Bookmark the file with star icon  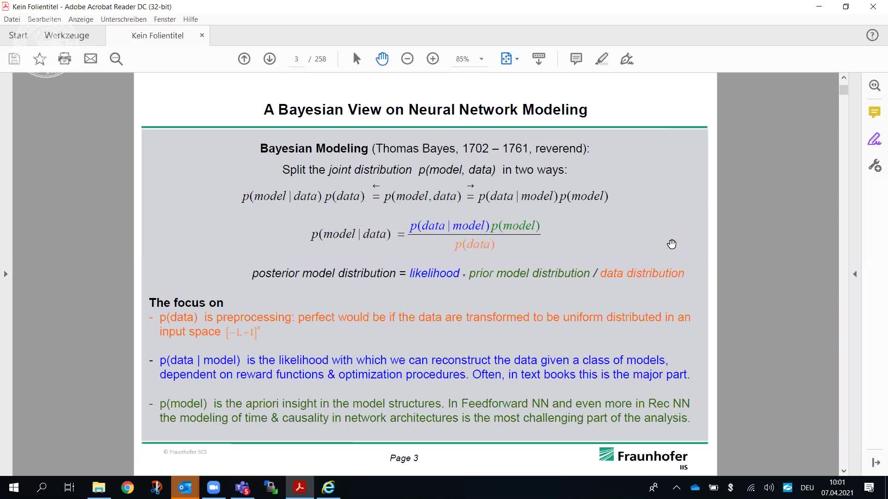[40, 59]
